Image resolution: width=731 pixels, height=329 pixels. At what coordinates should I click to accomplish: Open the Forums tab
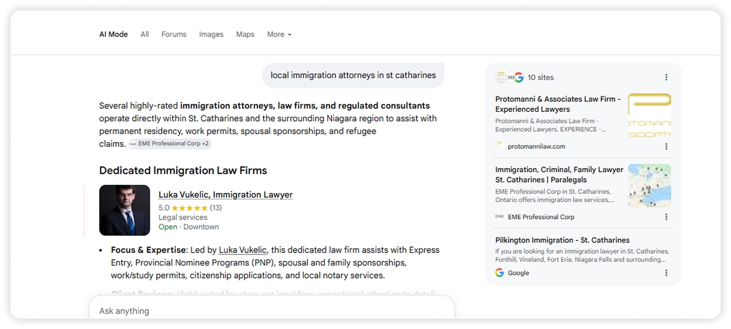[x=174, y=34]
